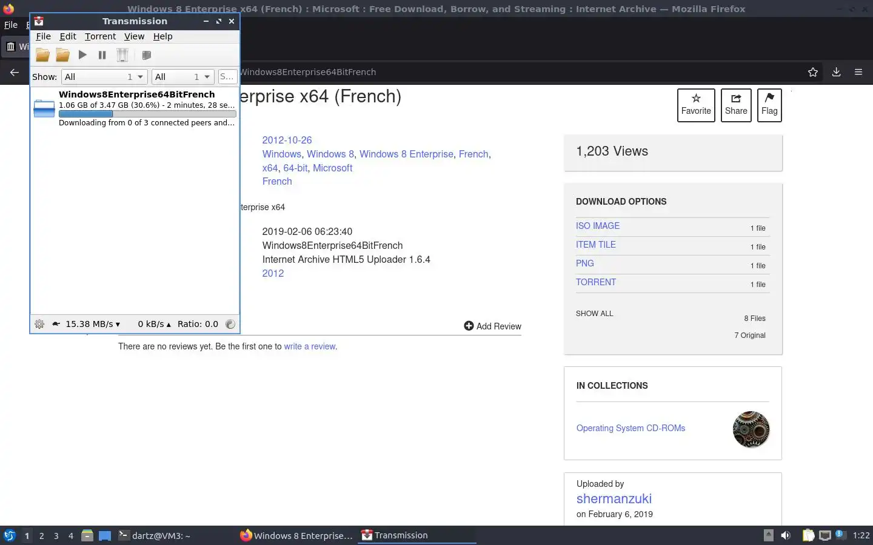Download the TORRENT file link
The height and width of the screenshot is (545, 873).
click(596, 282)
